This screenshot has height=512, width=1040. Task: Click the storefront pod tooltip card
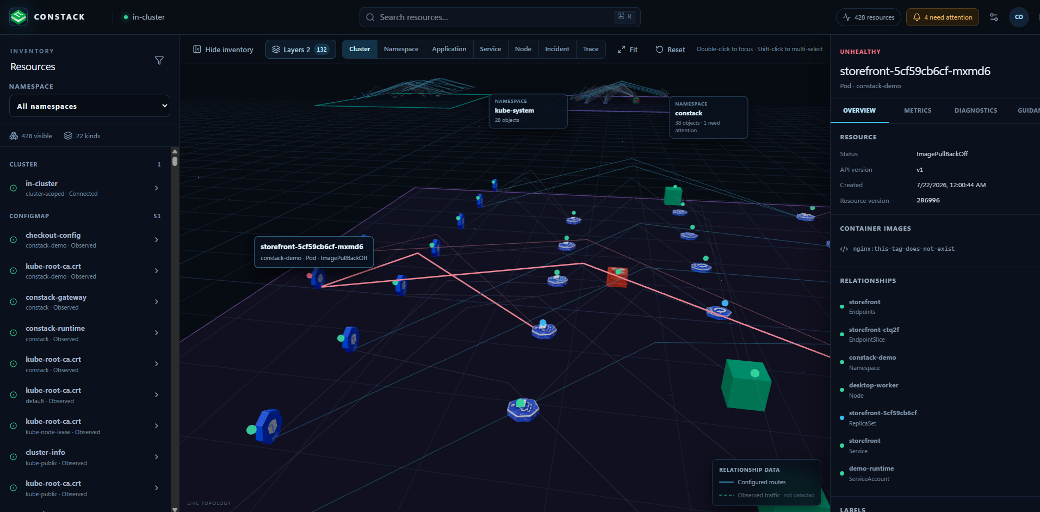314,252
